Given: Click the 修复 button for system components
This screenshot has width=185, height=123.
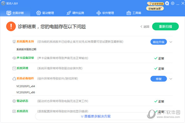Looking at the screenshot, I should click(158, 79).
